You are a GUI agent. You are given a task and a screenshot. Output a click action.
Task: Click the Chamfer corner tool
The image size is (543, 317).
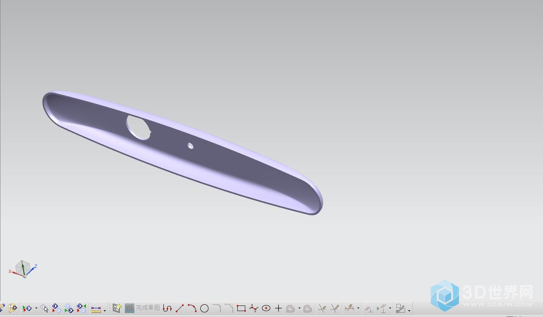tap(229, 308)
